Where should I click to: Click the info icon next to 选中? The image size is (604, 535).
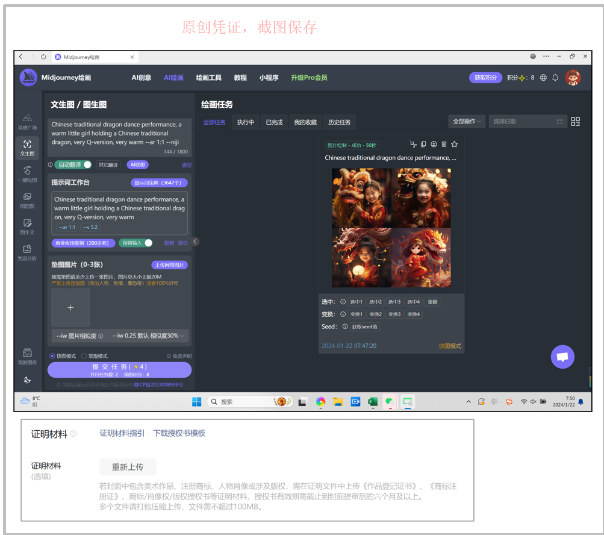pyautogui.click(x=343, y=302)
